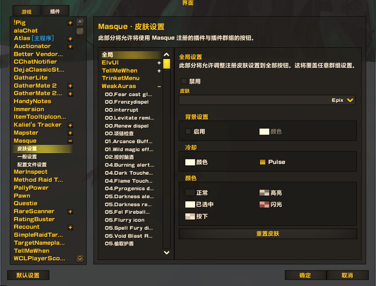Switch to the 插件 tab

(55, 11)
